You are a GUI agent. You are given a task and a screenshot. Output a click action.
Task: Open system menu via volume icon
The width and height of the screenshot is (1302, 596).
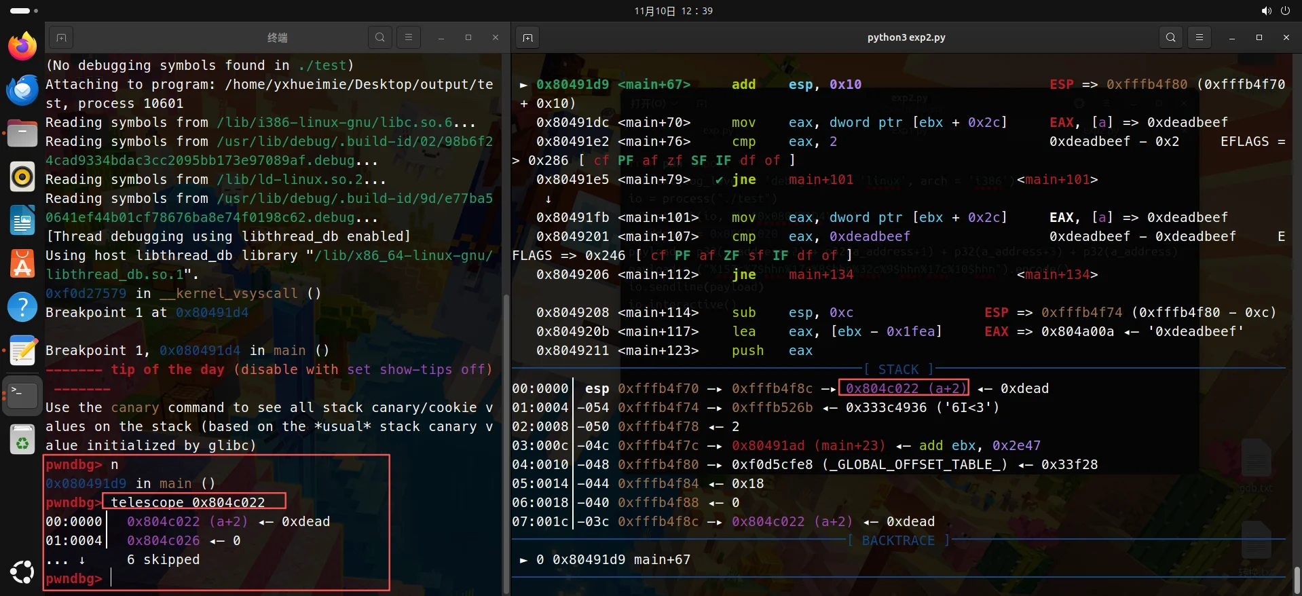(1267, 11)
